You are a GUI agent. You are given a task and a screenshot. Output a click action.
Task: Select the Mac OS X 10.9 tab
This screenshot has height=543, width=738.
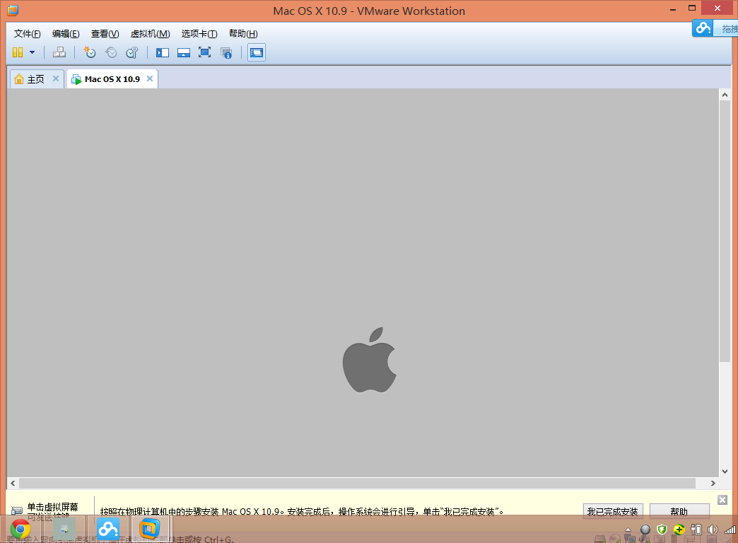112,79
